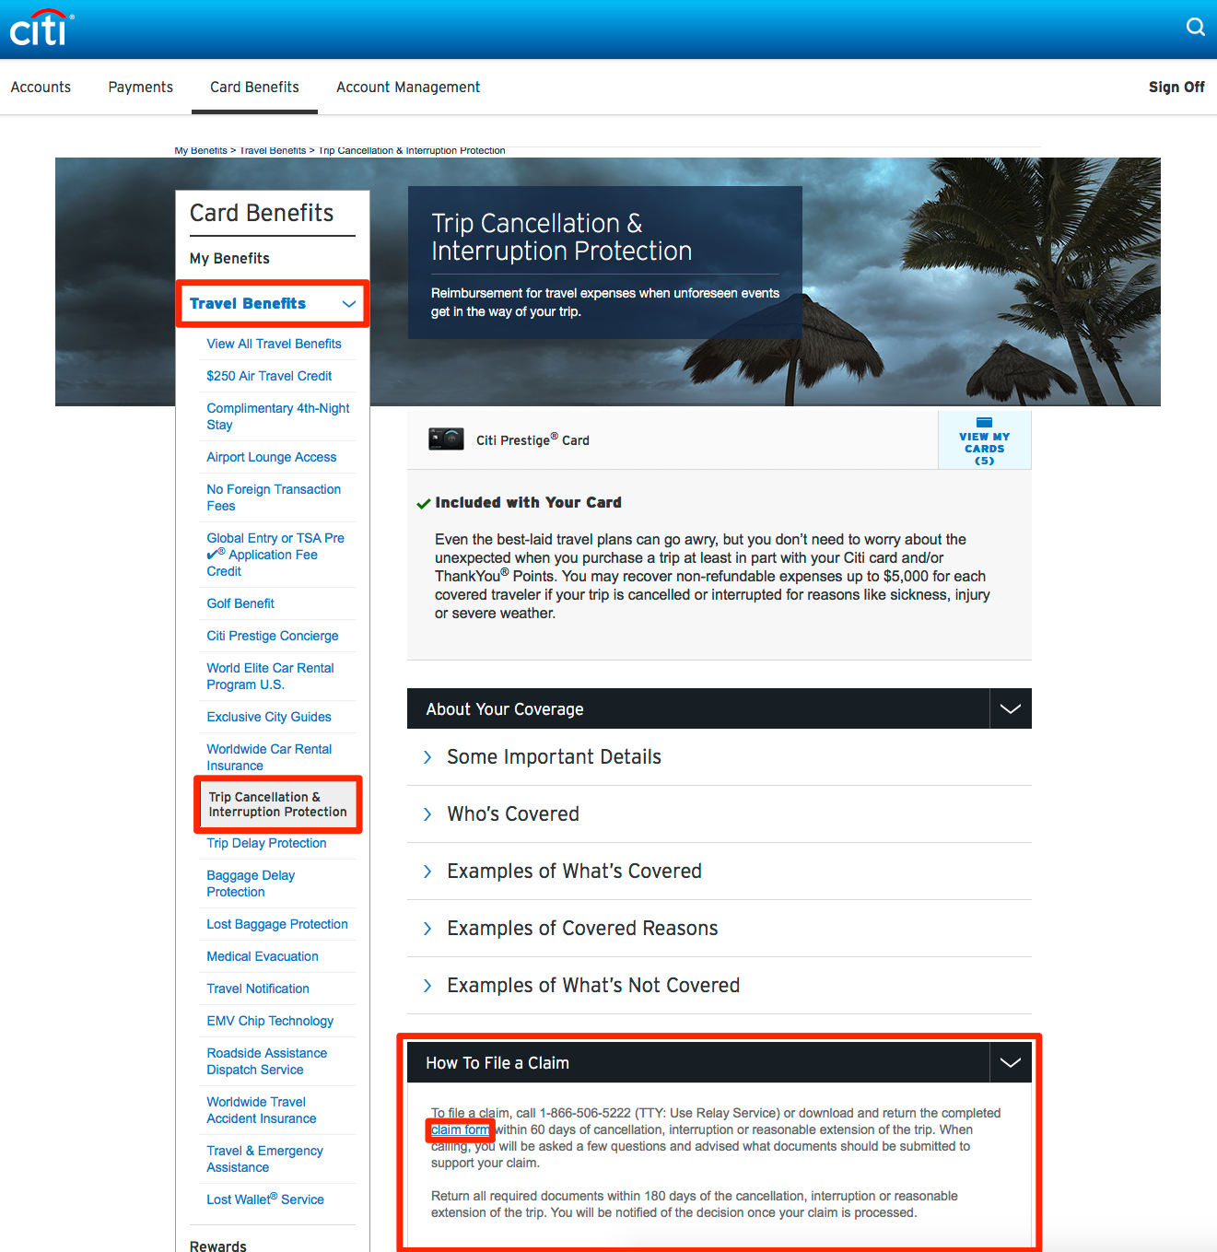
Task: Open the Payments menu
Action: coord(140,88)
